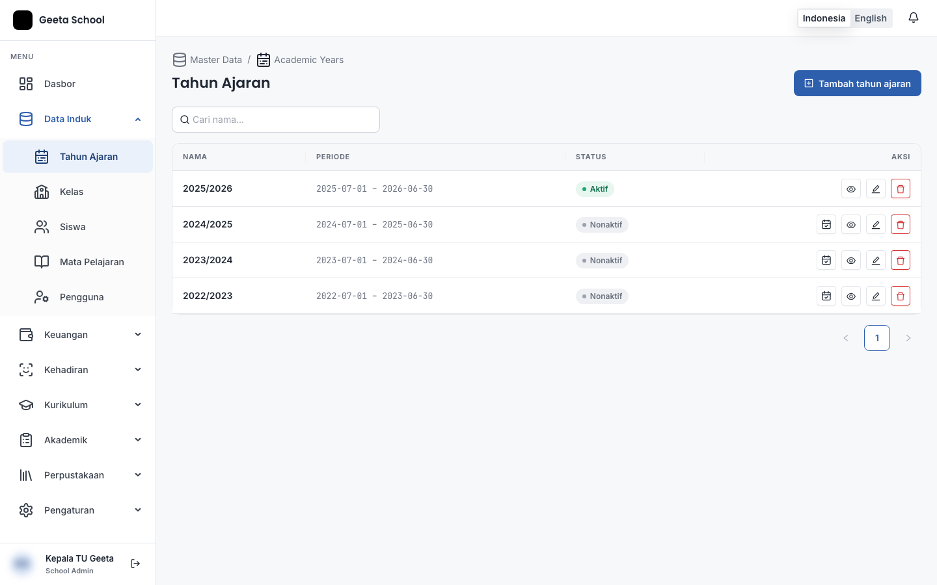Delete the 2025/2026 academic year
The width and height of the screenshot is (937, 585).
pos(901,189)
